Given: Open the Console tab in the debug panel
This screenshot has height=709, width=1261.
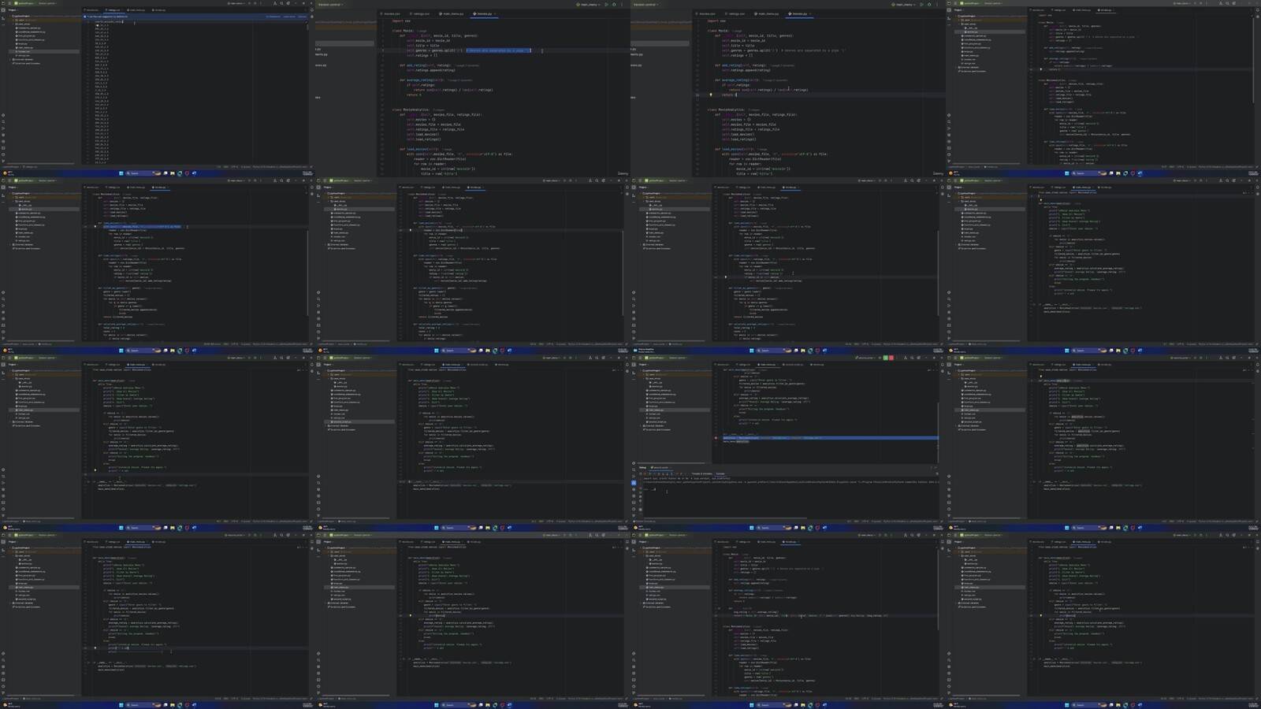Looking at the screenshot, I should [720, 473].
